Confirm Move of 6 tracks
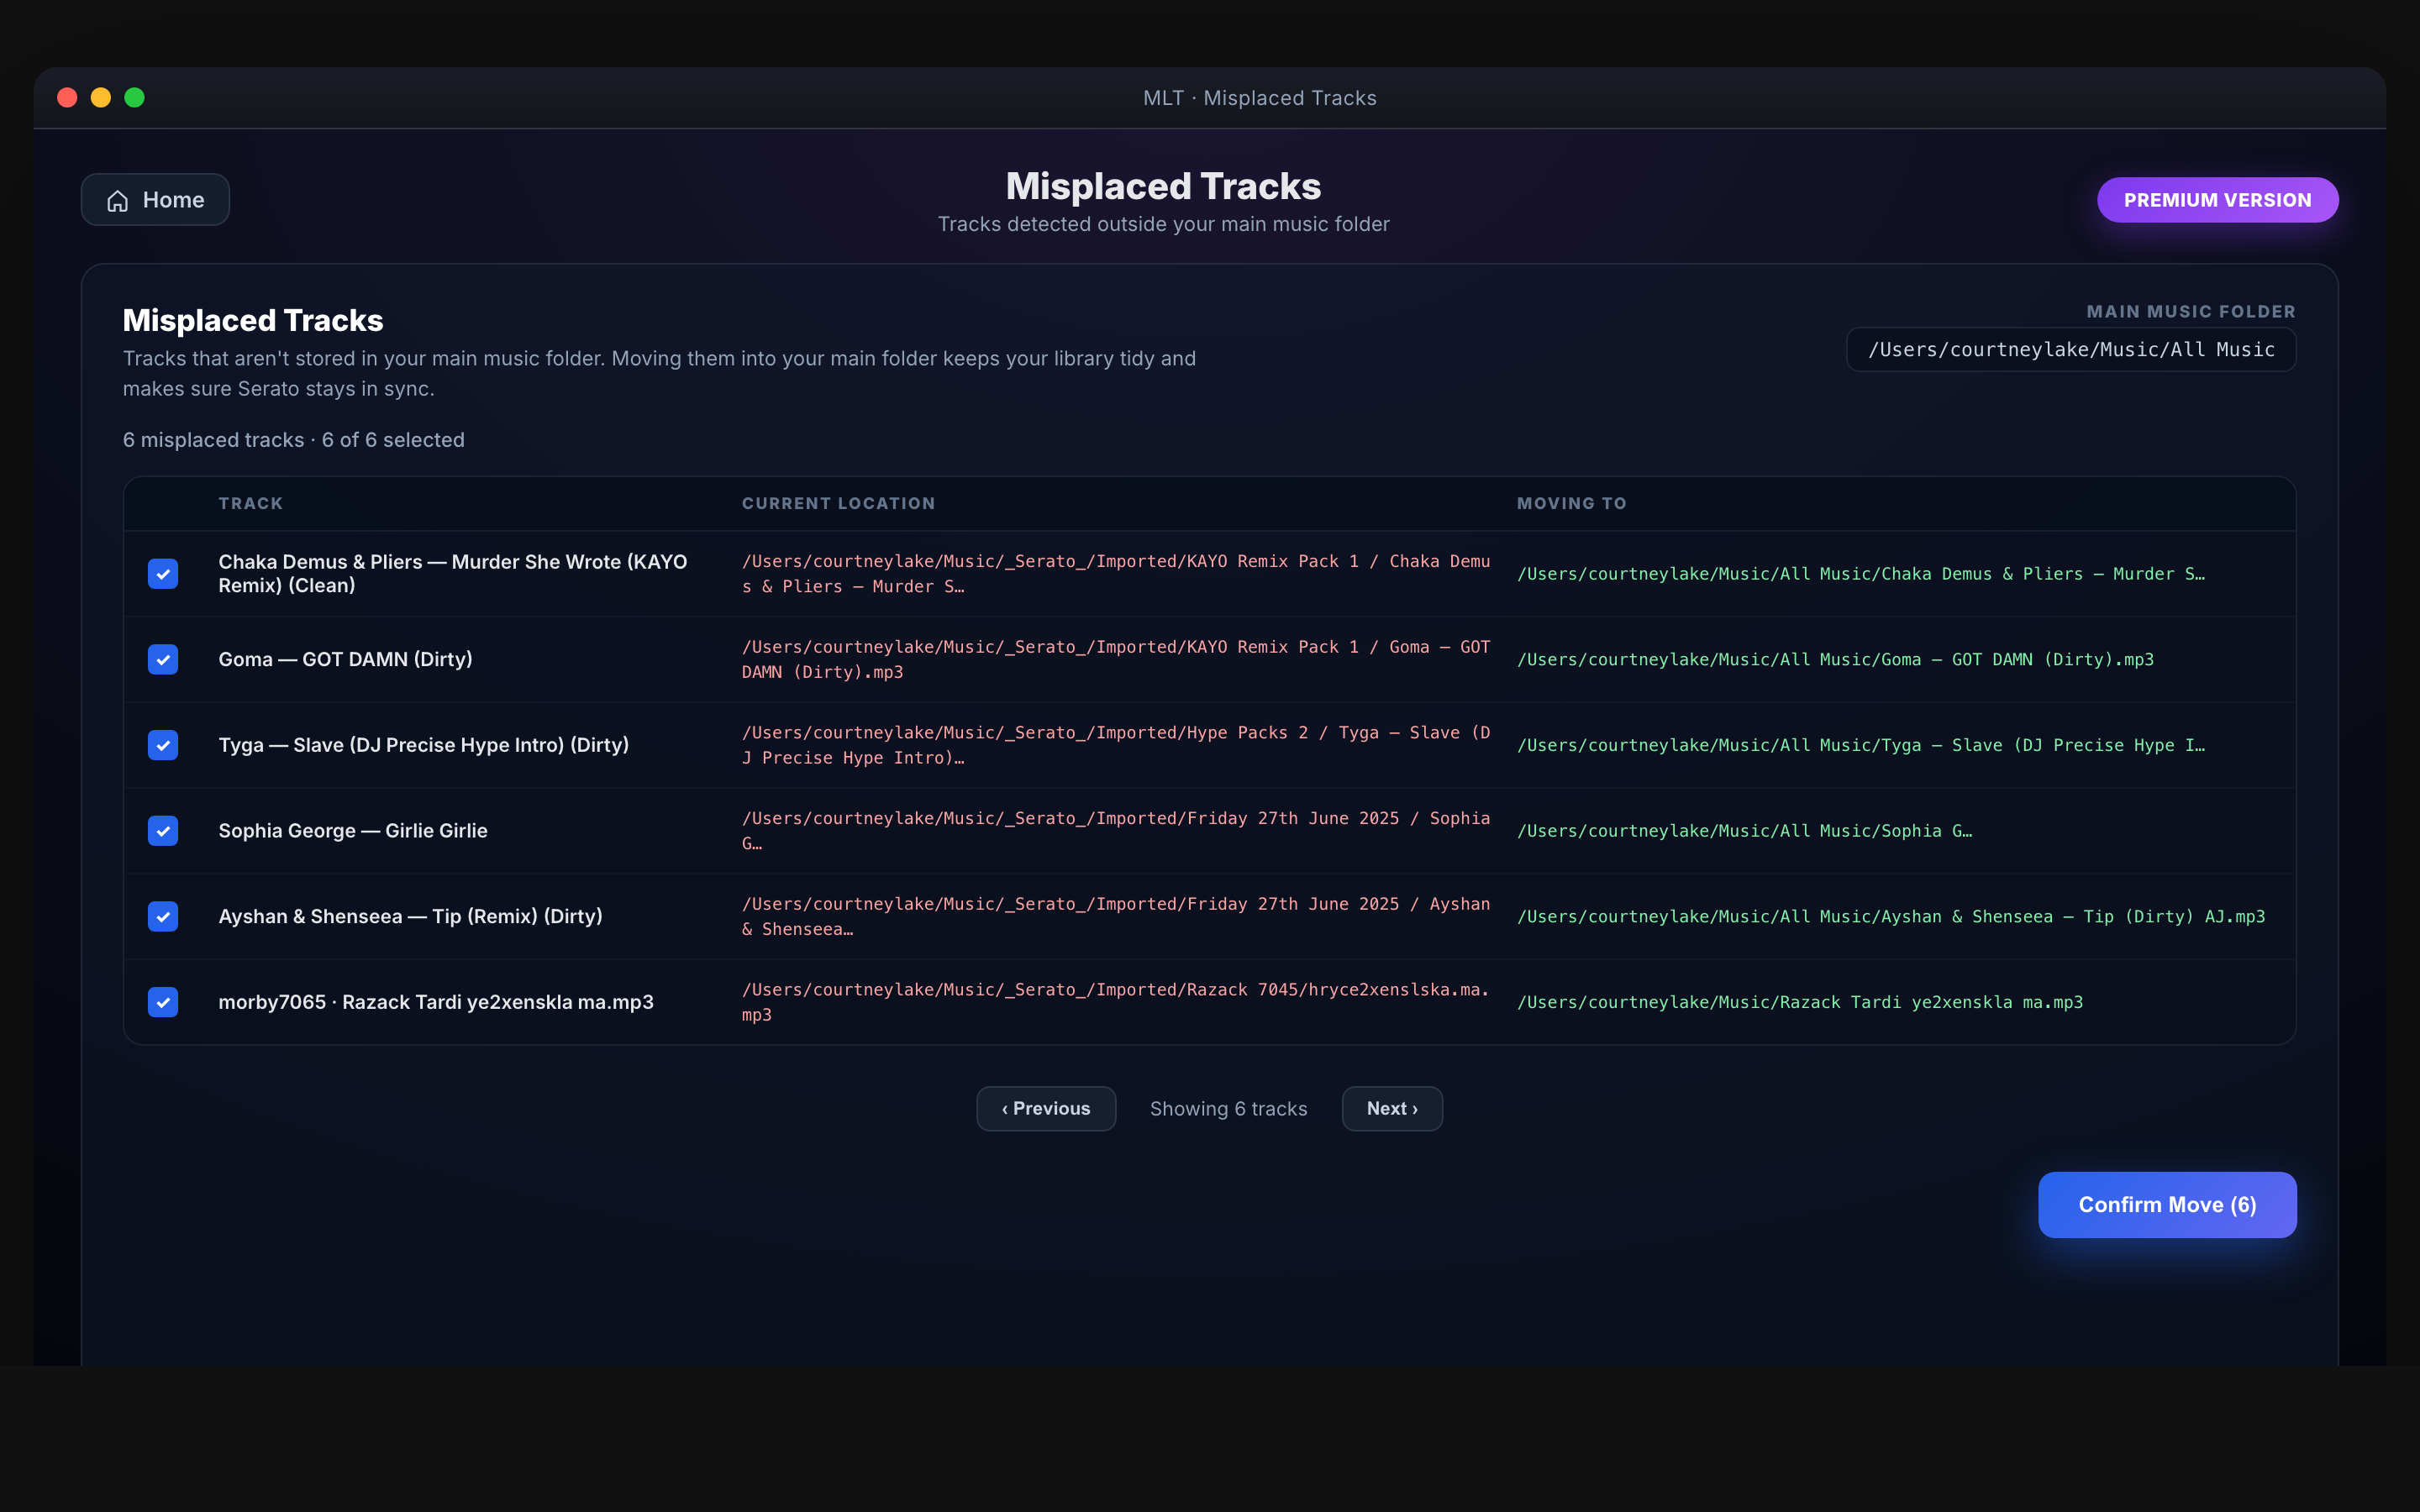The image size is (2420, 1512). pyautogui.click(x=2167, y=1205)
